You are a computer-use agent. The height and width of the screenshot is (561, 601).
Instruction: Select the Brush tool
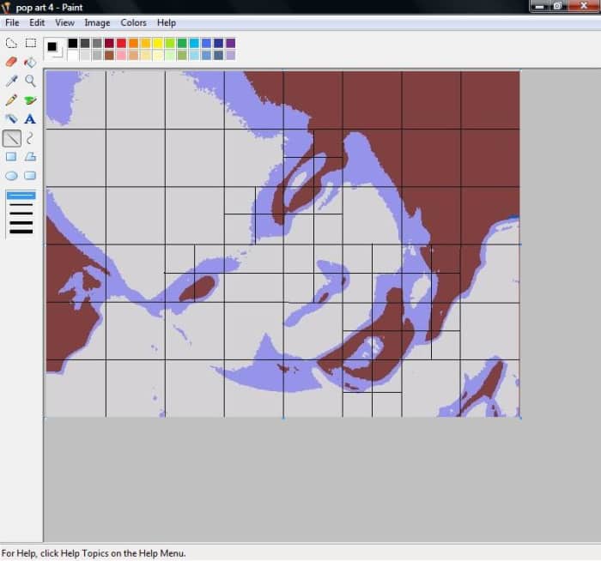tap(30, 100)
